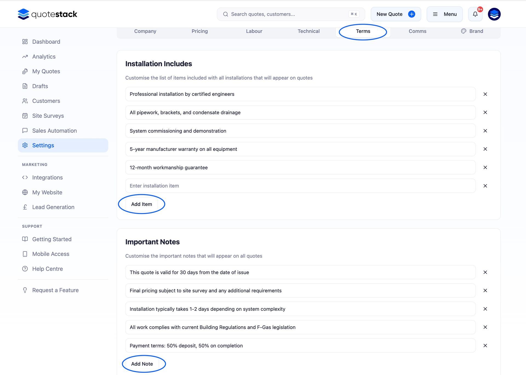Open the Menu dropdown
Image resolution: width=526 pixels, height=375 pixels.
point(444,14)
